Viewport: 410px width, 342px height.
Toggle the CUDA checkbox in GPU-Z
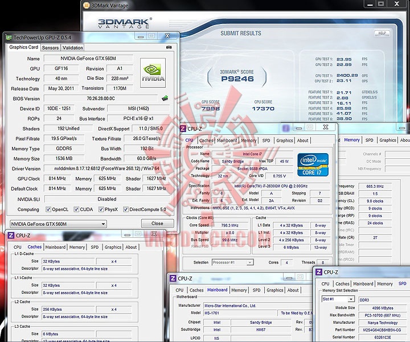point(76,209)
